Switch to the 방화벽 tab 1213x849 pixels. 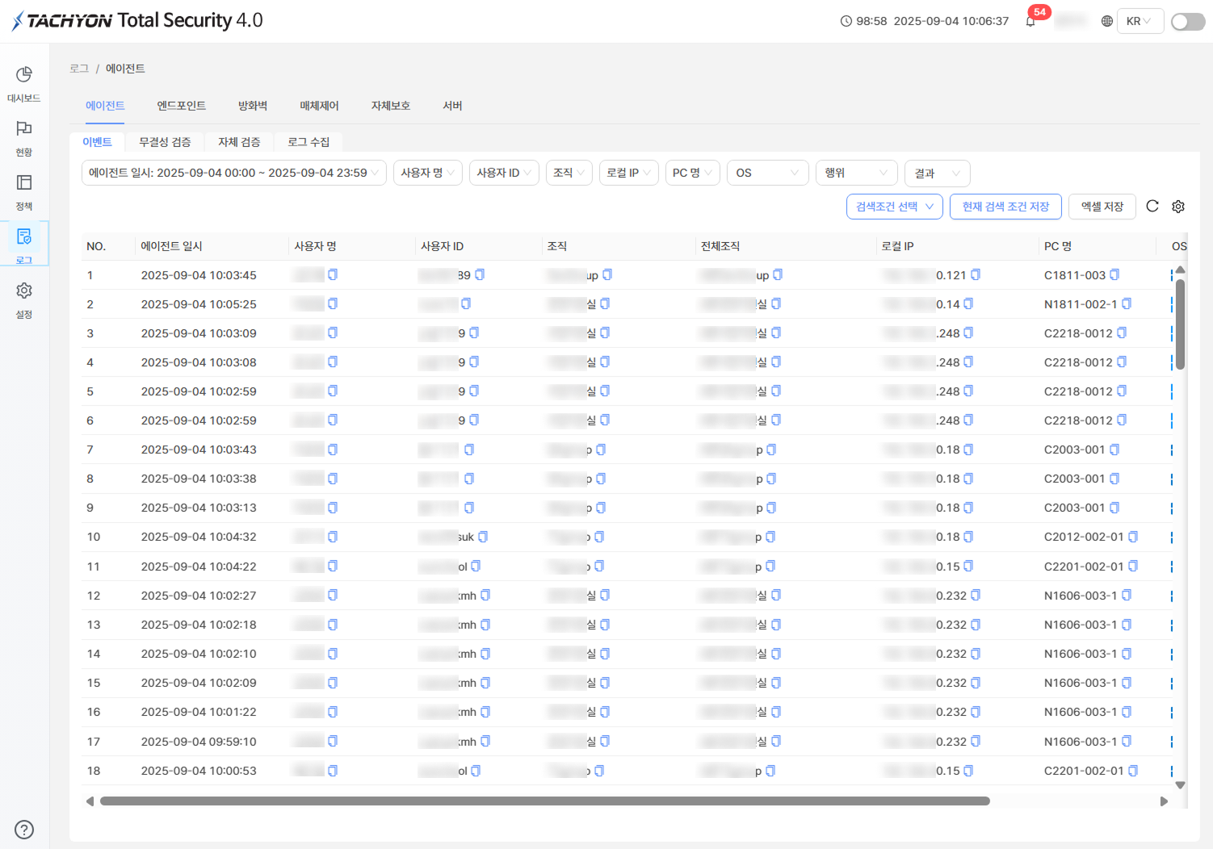253,106
